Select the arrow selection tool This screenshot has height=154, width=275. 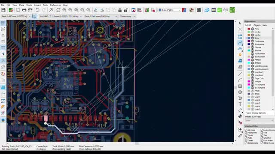pyautogui.click(x=240, y=23)
